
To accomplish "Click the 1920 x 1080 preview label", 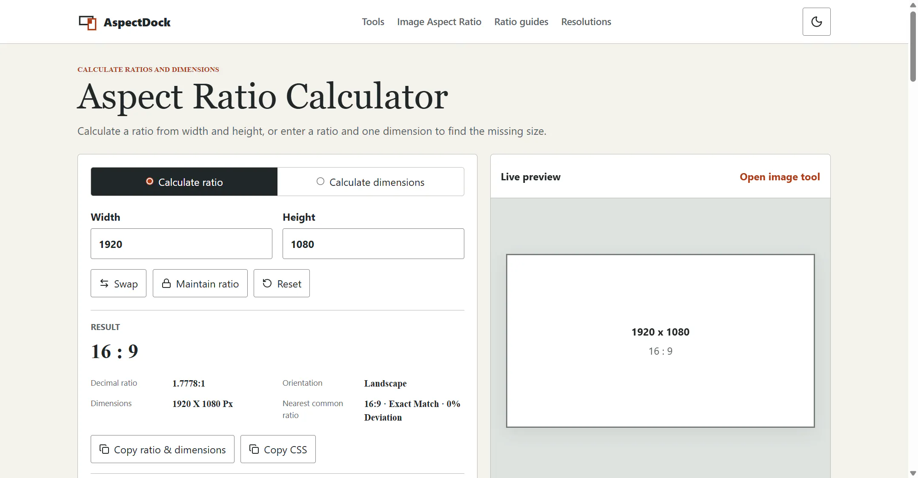I will point(660,332).
